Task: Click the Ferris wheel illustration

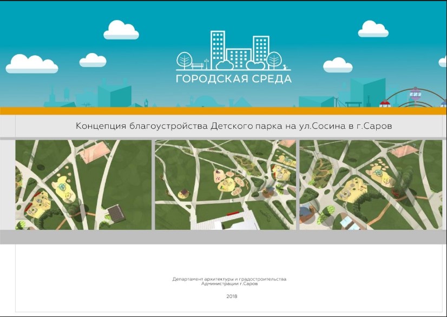Action: pos(415,96)
